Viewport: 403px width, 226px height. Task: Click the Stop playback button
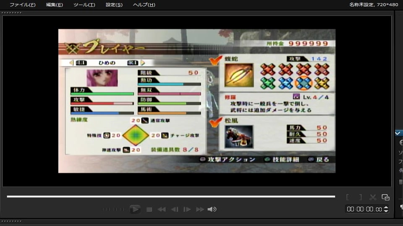tap(149, 210)
